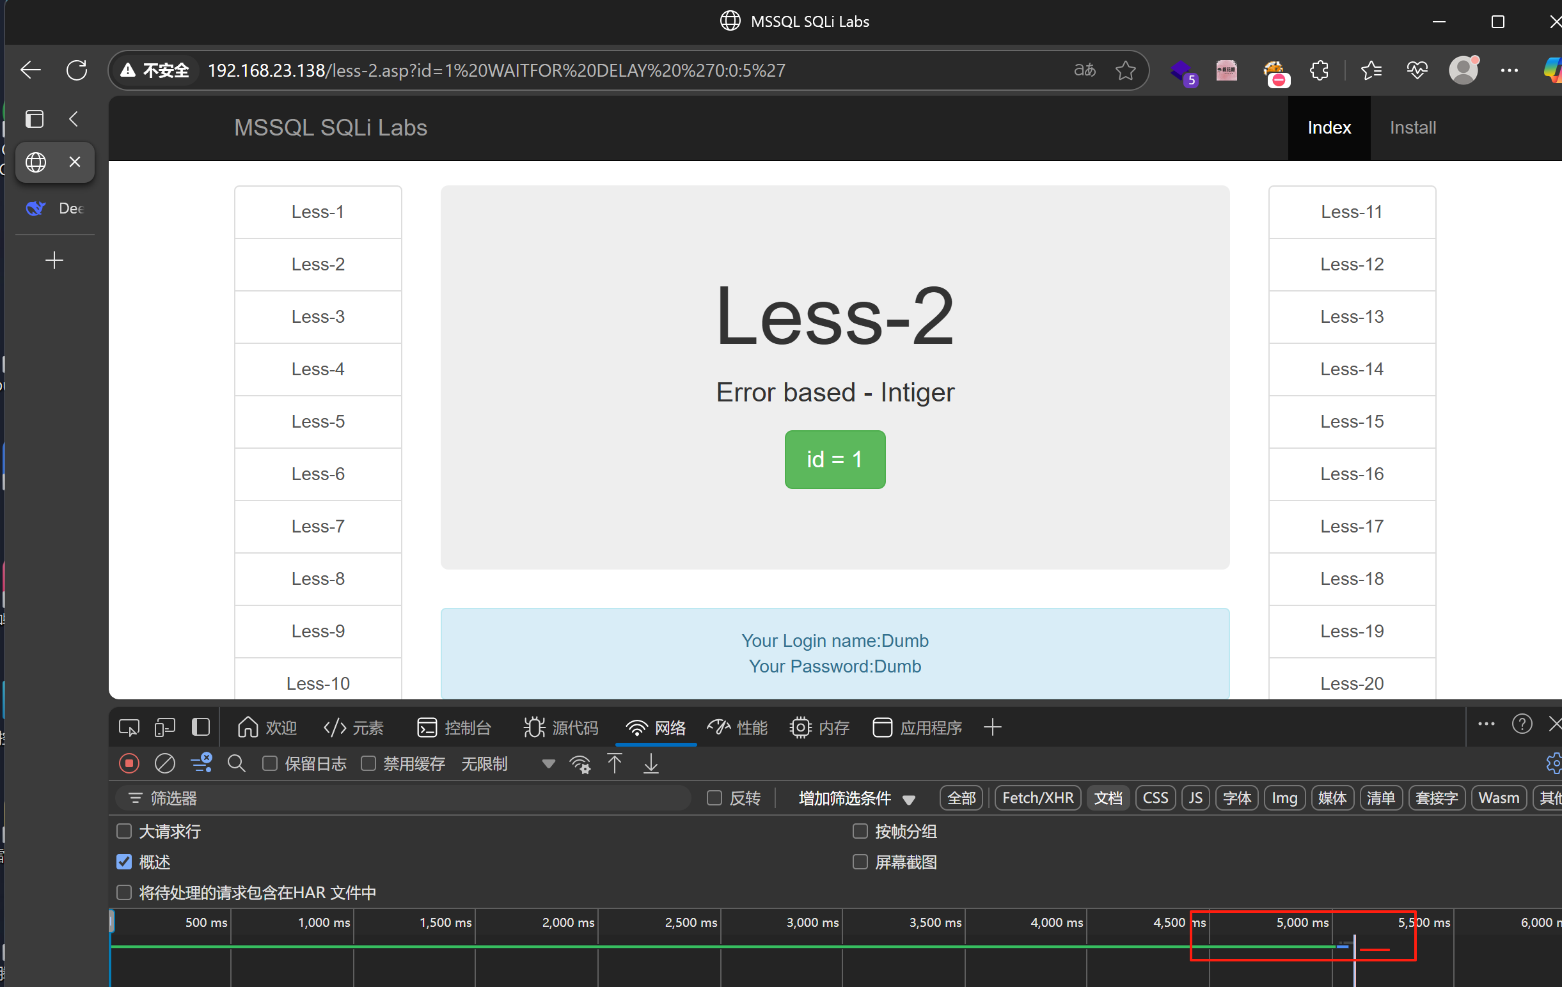The width and height of the screenshot is (1562, 987).
Task: Open the Less-5 lab page
Action: [x=317, y=421]
